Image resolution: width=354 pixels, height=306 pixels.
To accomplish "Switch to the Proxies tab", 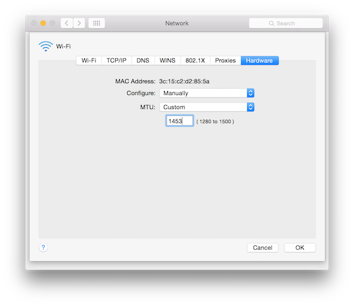I will (225, 60).
